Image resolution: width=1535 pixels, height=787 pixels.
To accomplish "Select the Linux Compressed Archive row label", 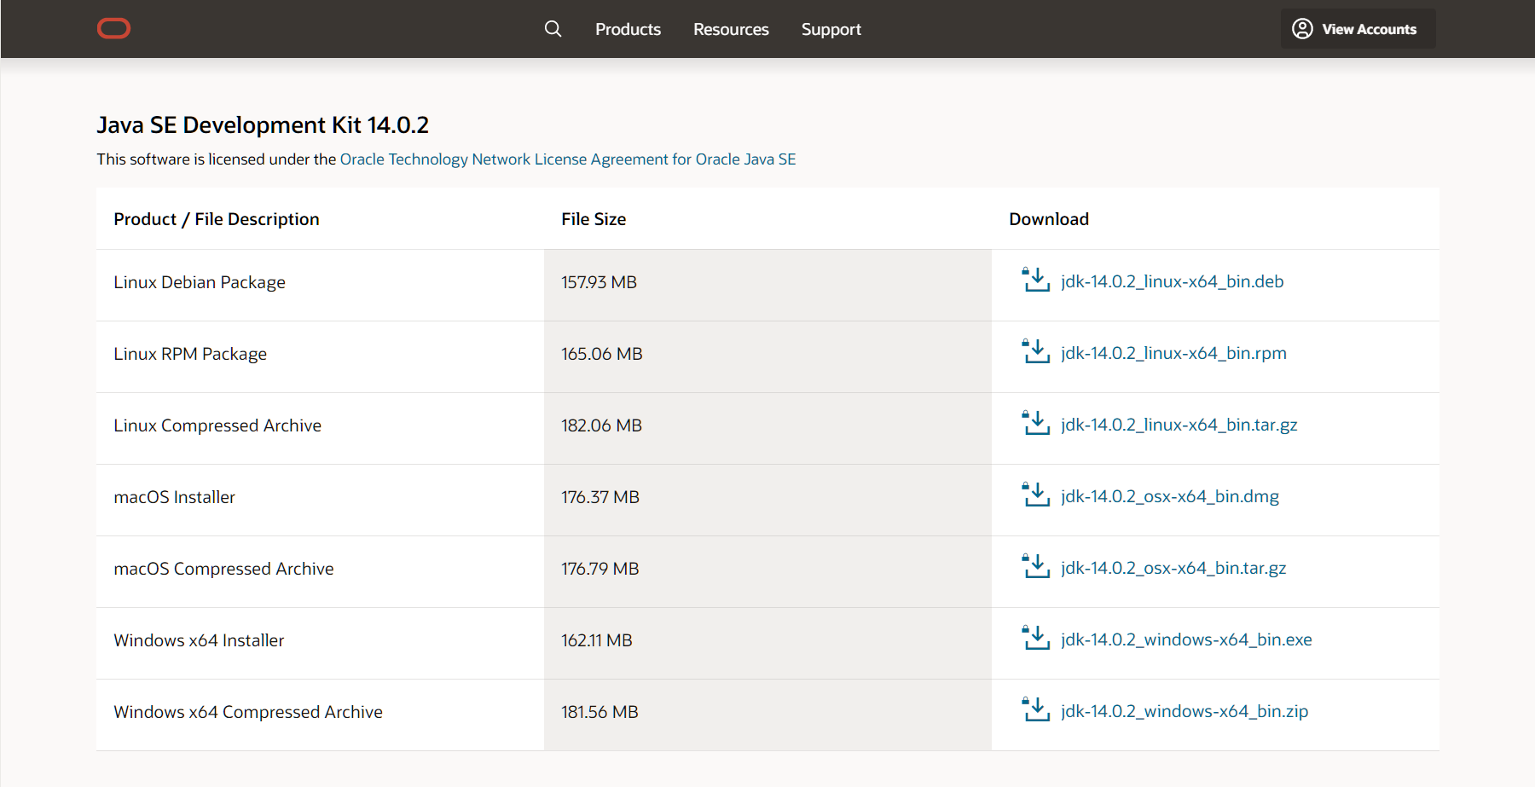I will (217, 425).
